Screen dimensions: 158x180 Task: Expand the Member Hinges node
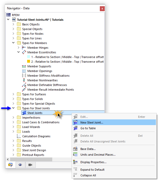tap(19, 48)
